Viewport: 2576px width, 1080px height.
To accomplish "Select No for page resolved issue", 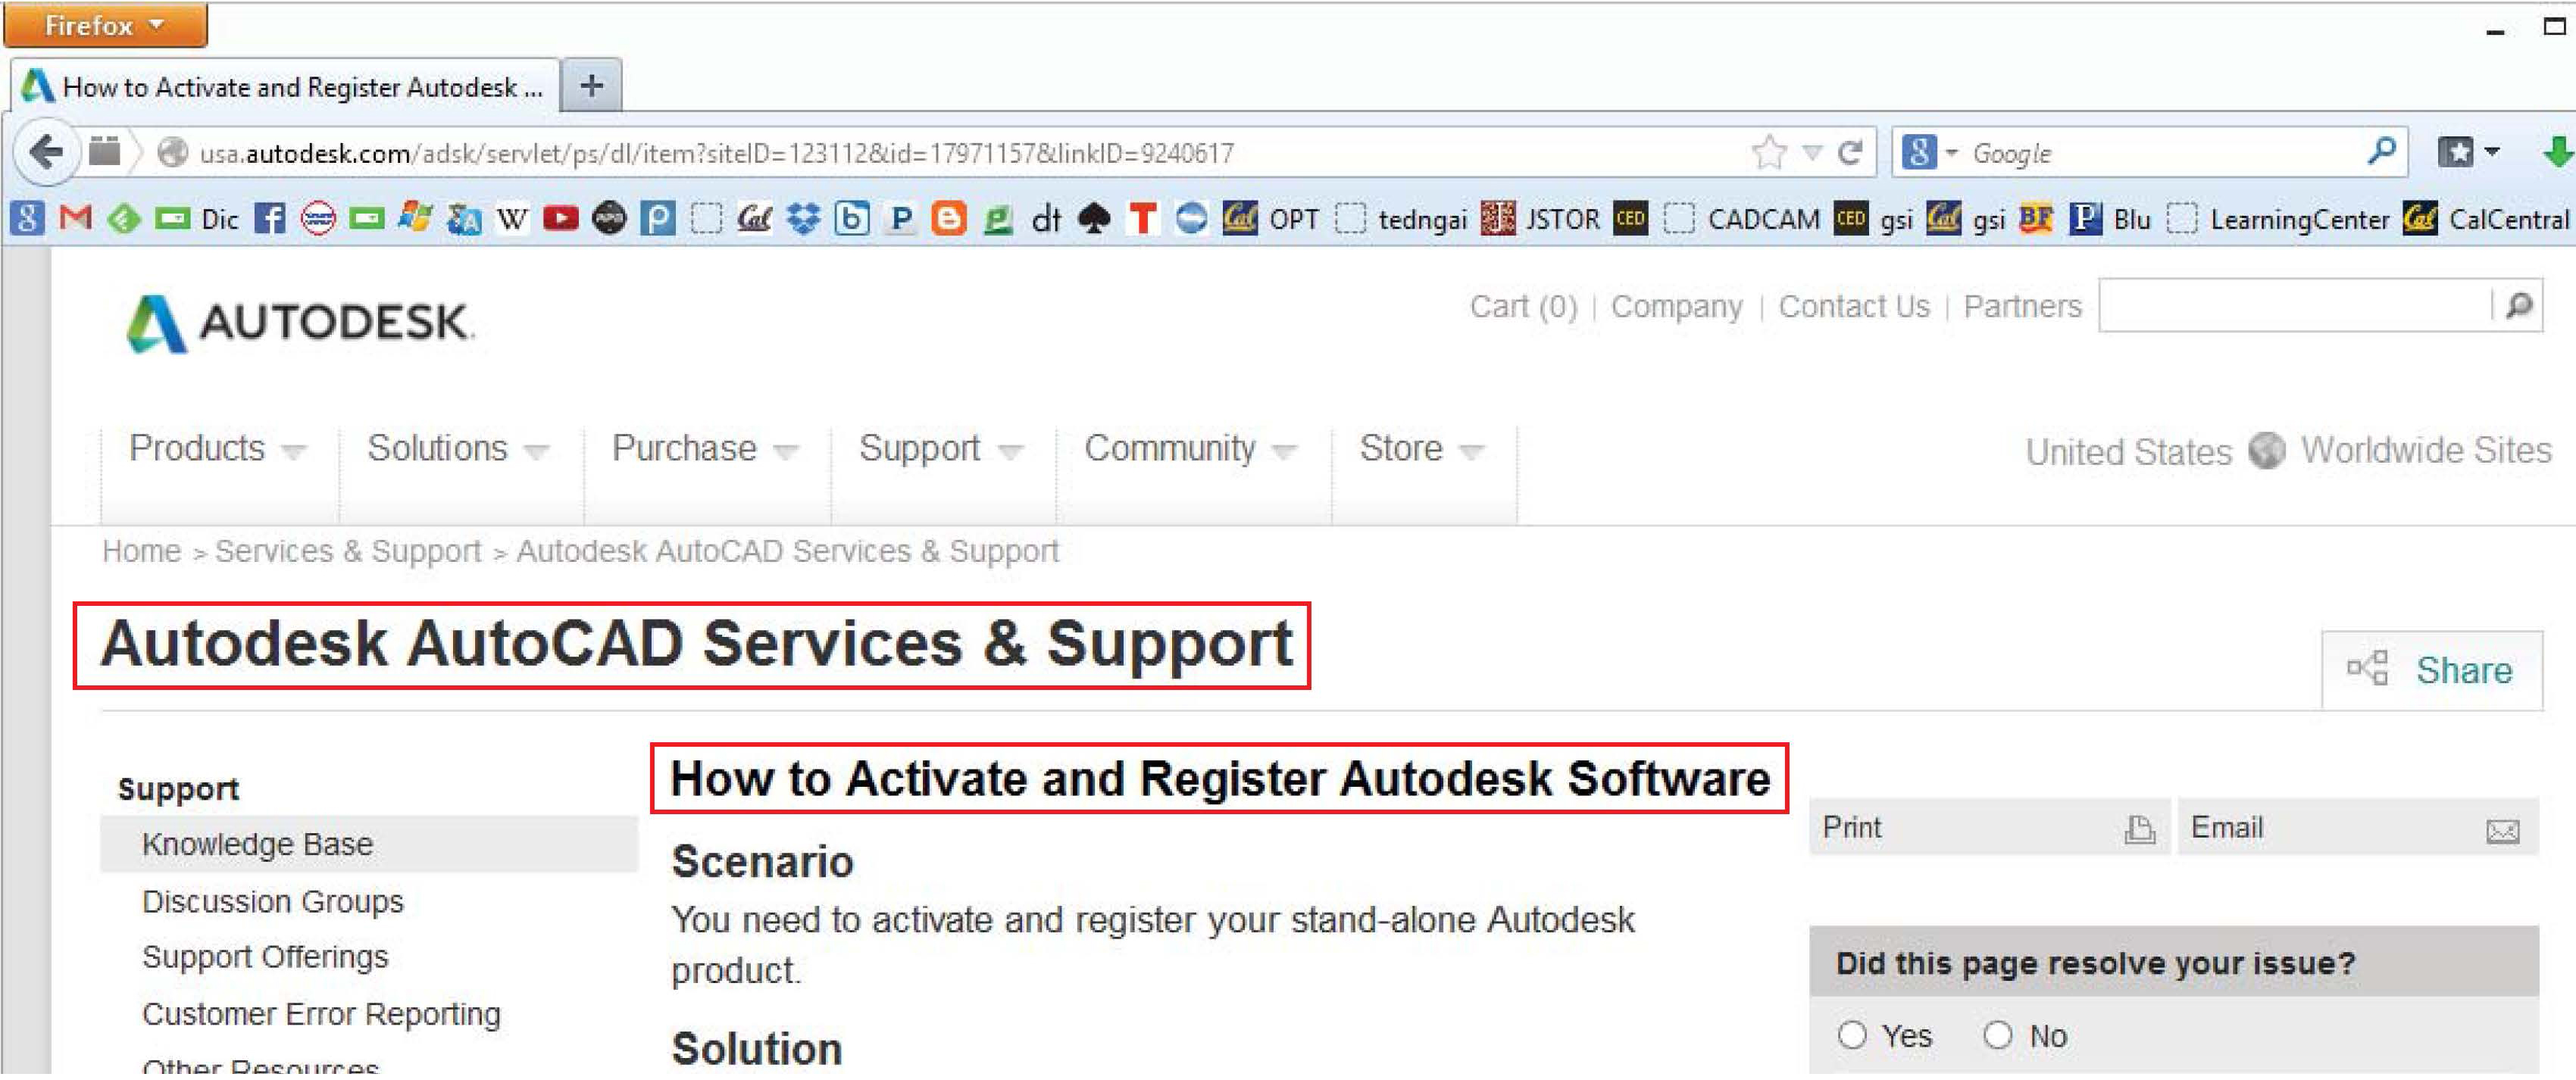I will coord(1997,1035).
